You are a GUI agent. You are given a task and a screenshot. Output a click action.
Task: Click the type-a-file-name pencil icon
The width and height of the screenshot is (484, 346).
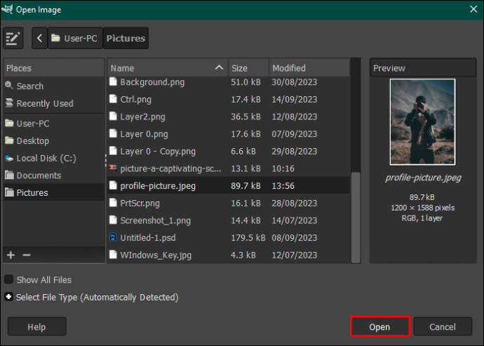coord(13,38)
